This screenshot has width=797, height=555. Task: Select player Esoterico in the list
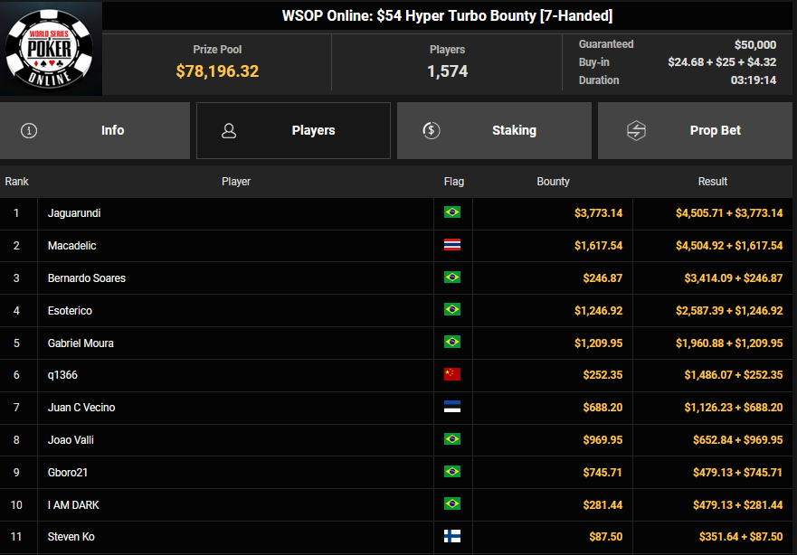[x=70, y=311]
